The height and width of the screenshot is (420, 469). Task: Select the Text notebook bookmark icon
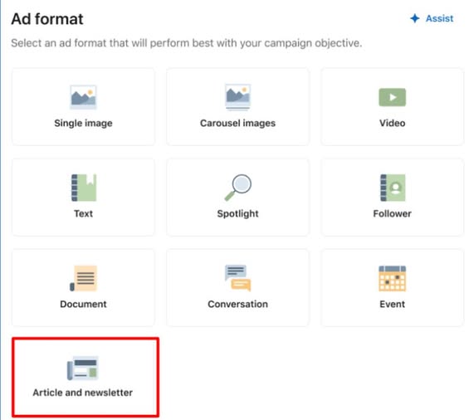pos(84,188)
